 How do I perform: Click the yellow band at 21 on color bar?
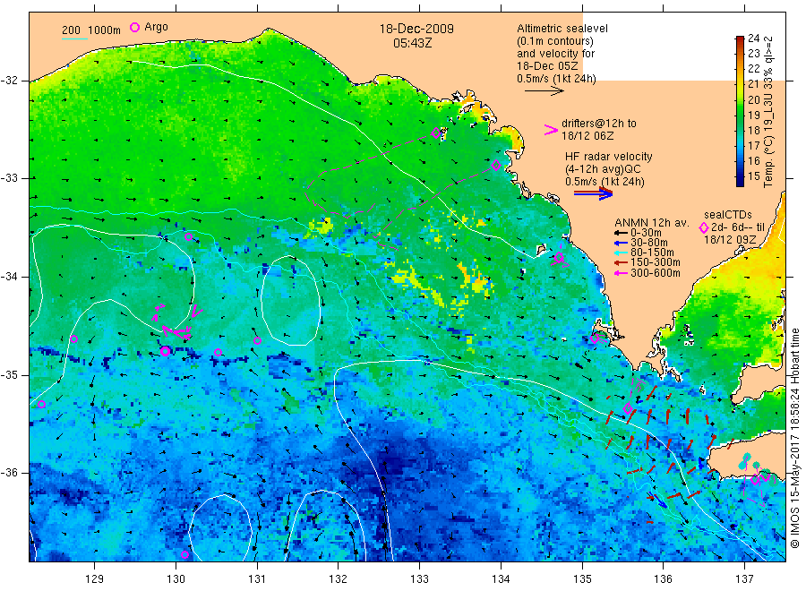740,84
